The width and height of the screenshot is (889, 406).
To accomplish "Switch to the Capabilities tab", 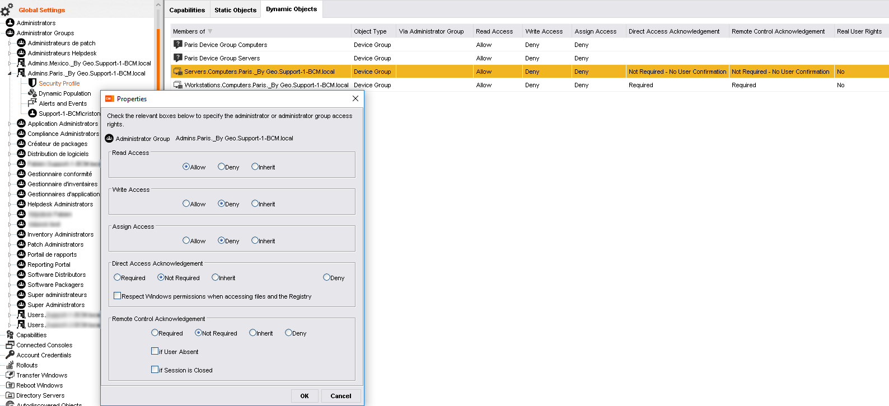I will (x=187, y=10).
